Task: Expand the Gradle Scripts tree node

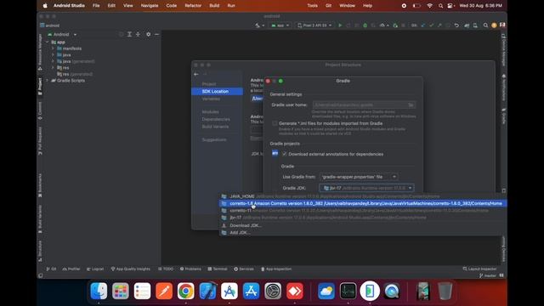Action: click(x=48, y=81)
